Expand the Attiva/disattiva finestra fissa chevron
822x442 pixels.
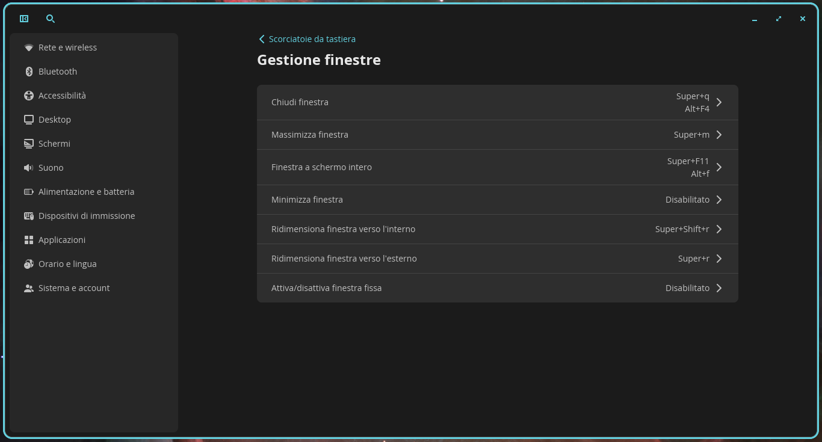coord(719,288)
